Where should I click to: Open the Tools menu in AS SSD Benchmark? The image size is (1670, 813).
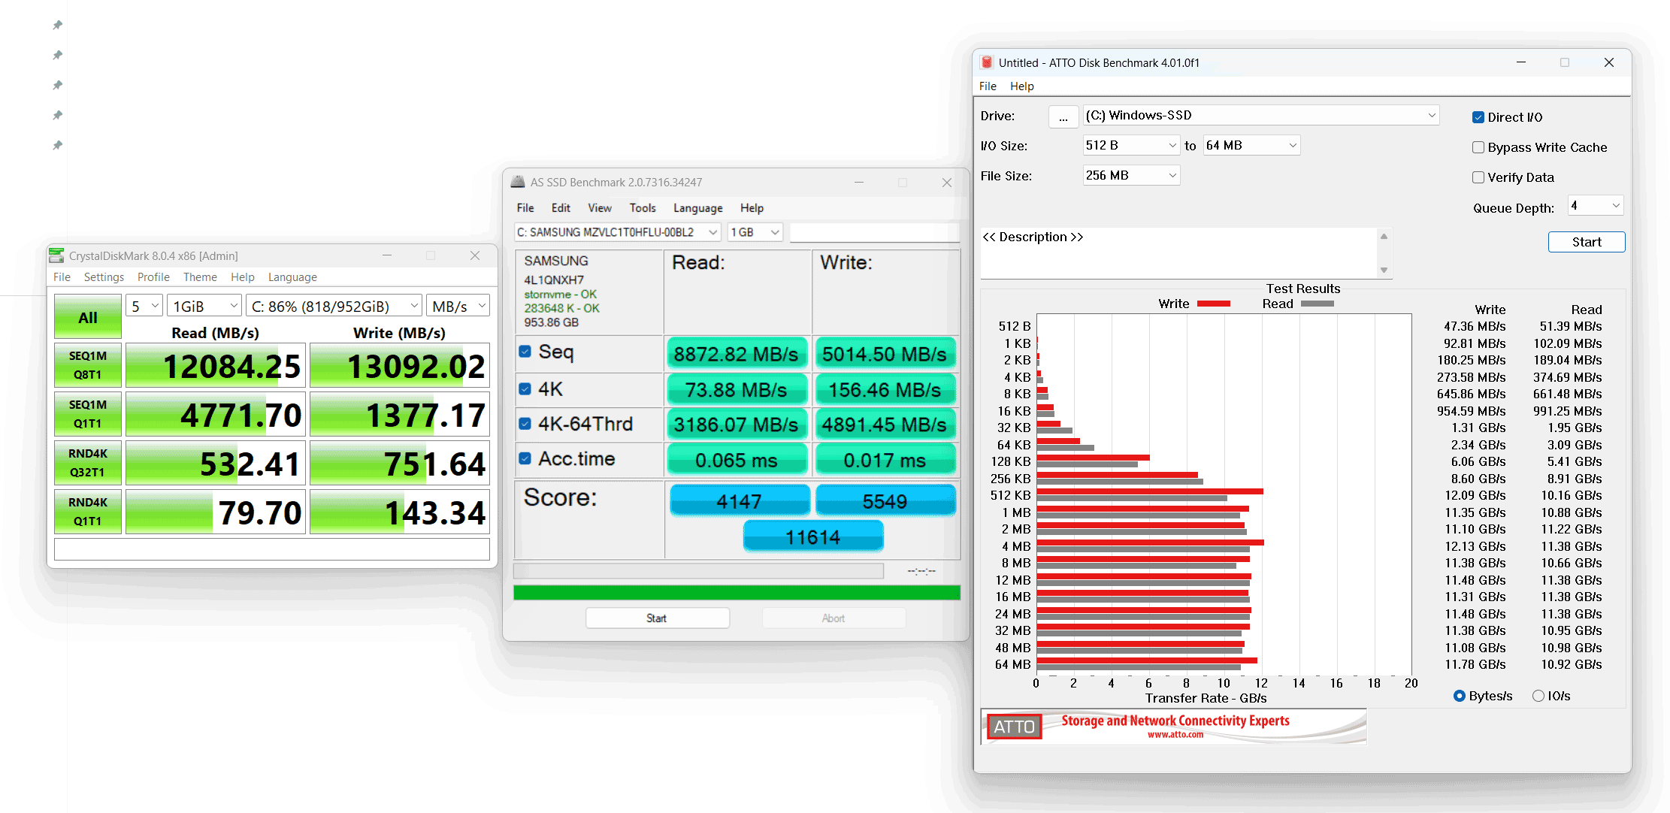pos(643,208)
